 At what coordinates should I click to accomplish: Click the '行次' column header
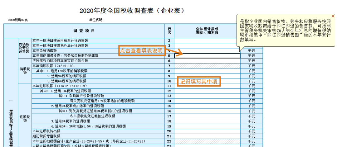169,31
